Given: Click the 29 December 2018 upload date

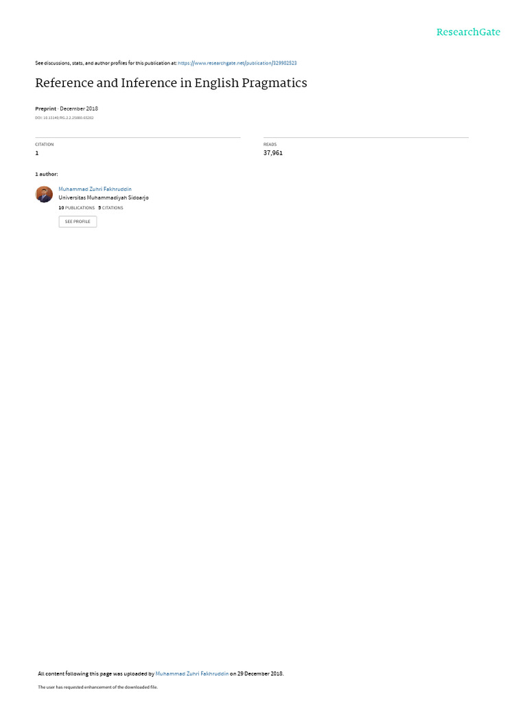Looking at the screenshot, I should pos(260,673).
